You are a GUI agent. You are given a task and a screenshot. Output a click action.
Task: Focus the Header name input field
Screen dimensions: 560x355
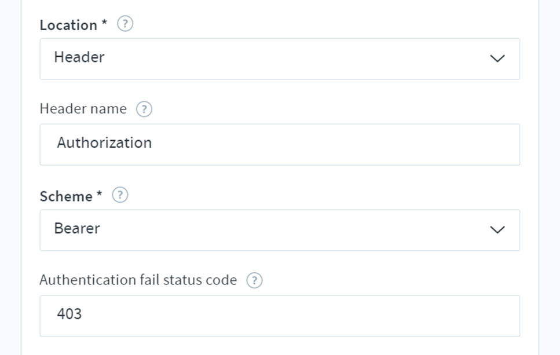[x=280, y=145]
